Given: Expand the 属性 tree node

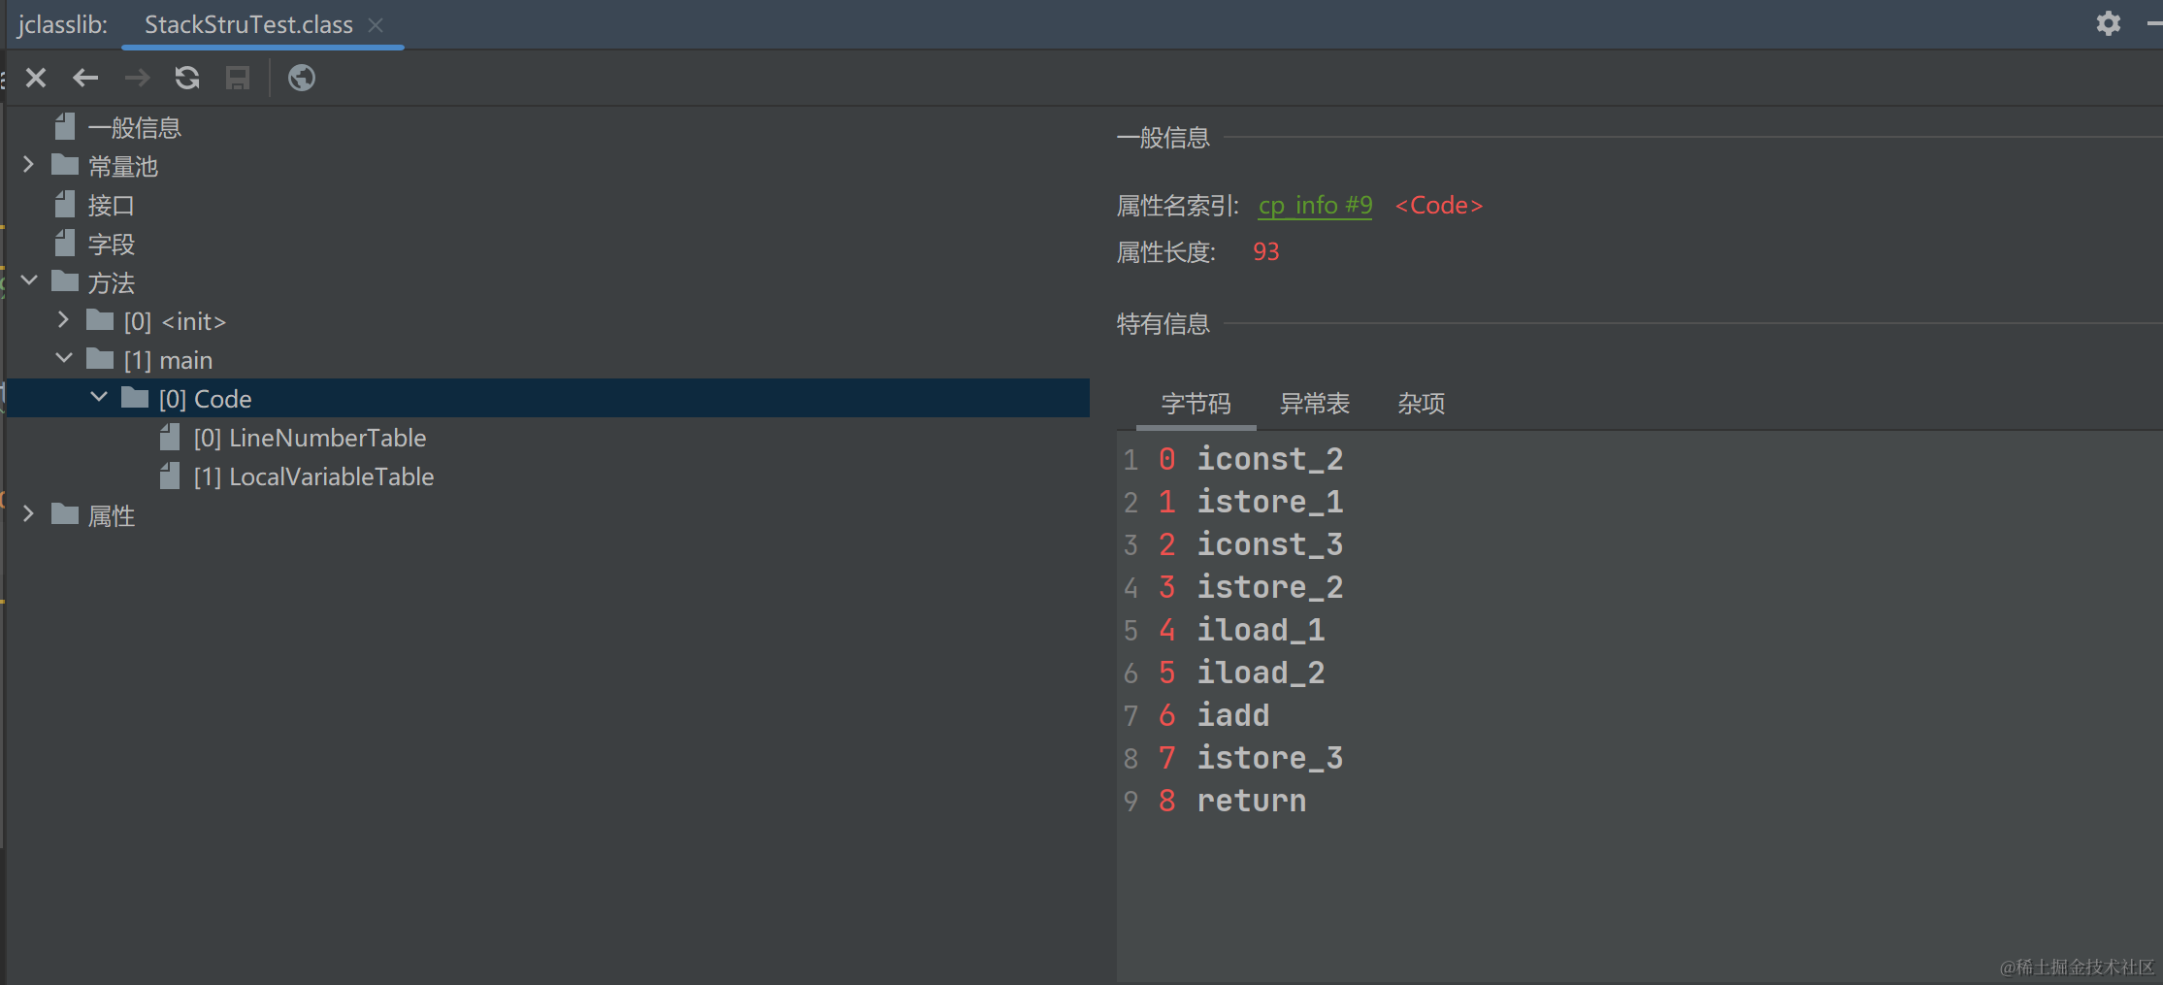Looking at the screenshot, I should [x=28, y=513].
